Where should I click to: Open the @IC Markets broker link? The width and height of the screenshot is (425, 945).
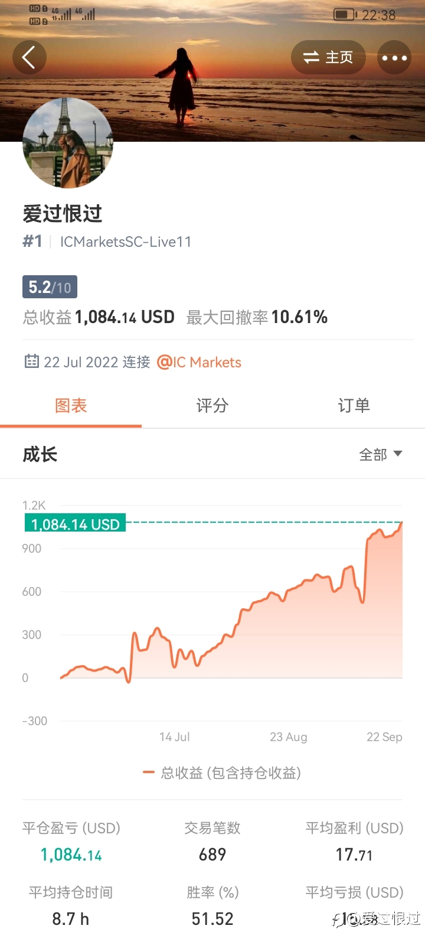pyautogui.click(x=199, y=362)
